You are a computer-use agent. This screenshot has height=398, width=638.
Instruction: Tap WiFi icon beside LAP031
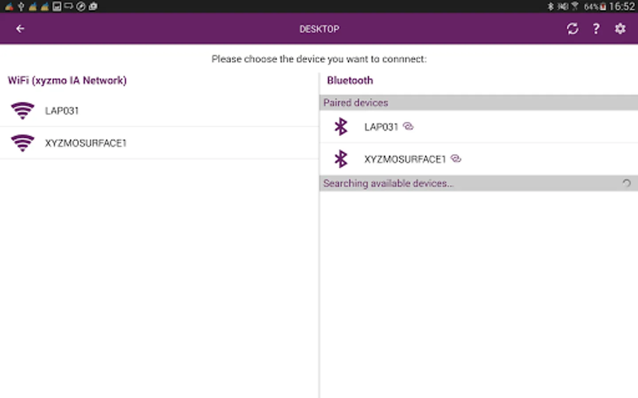point(23,111)
